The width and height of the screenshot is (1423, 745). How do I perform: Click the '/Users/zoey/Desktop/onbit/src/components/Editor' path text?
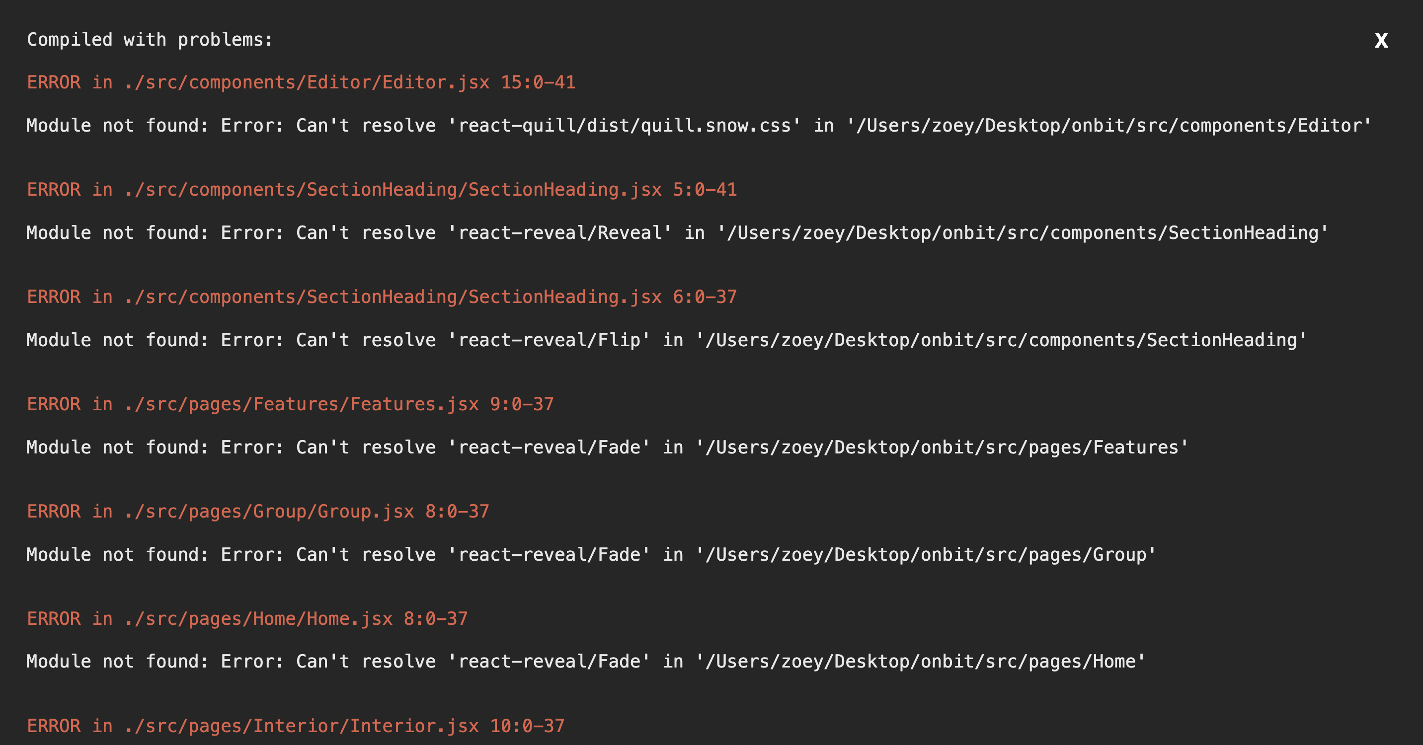coord(1109,125)
